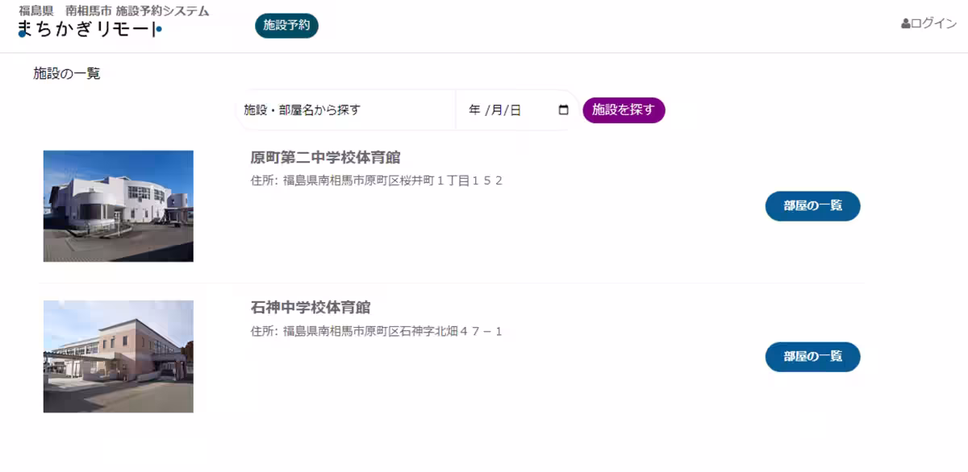This screenshot has width=968, height=472.
Task: Click the 石神字北畑47-1 address line
Action: tap(377, 331)
